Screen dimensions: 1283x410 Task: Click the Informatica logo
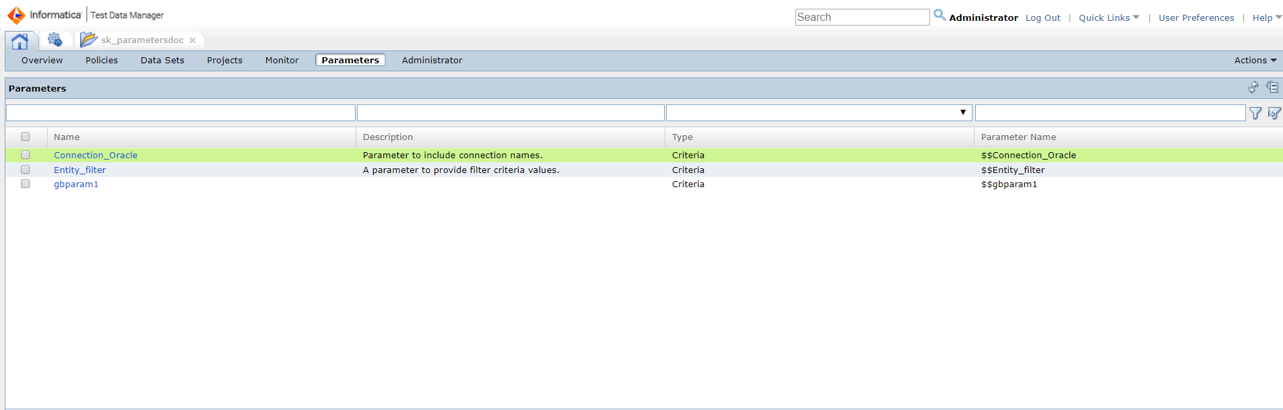pyautogui.click(x=44, y=15)
